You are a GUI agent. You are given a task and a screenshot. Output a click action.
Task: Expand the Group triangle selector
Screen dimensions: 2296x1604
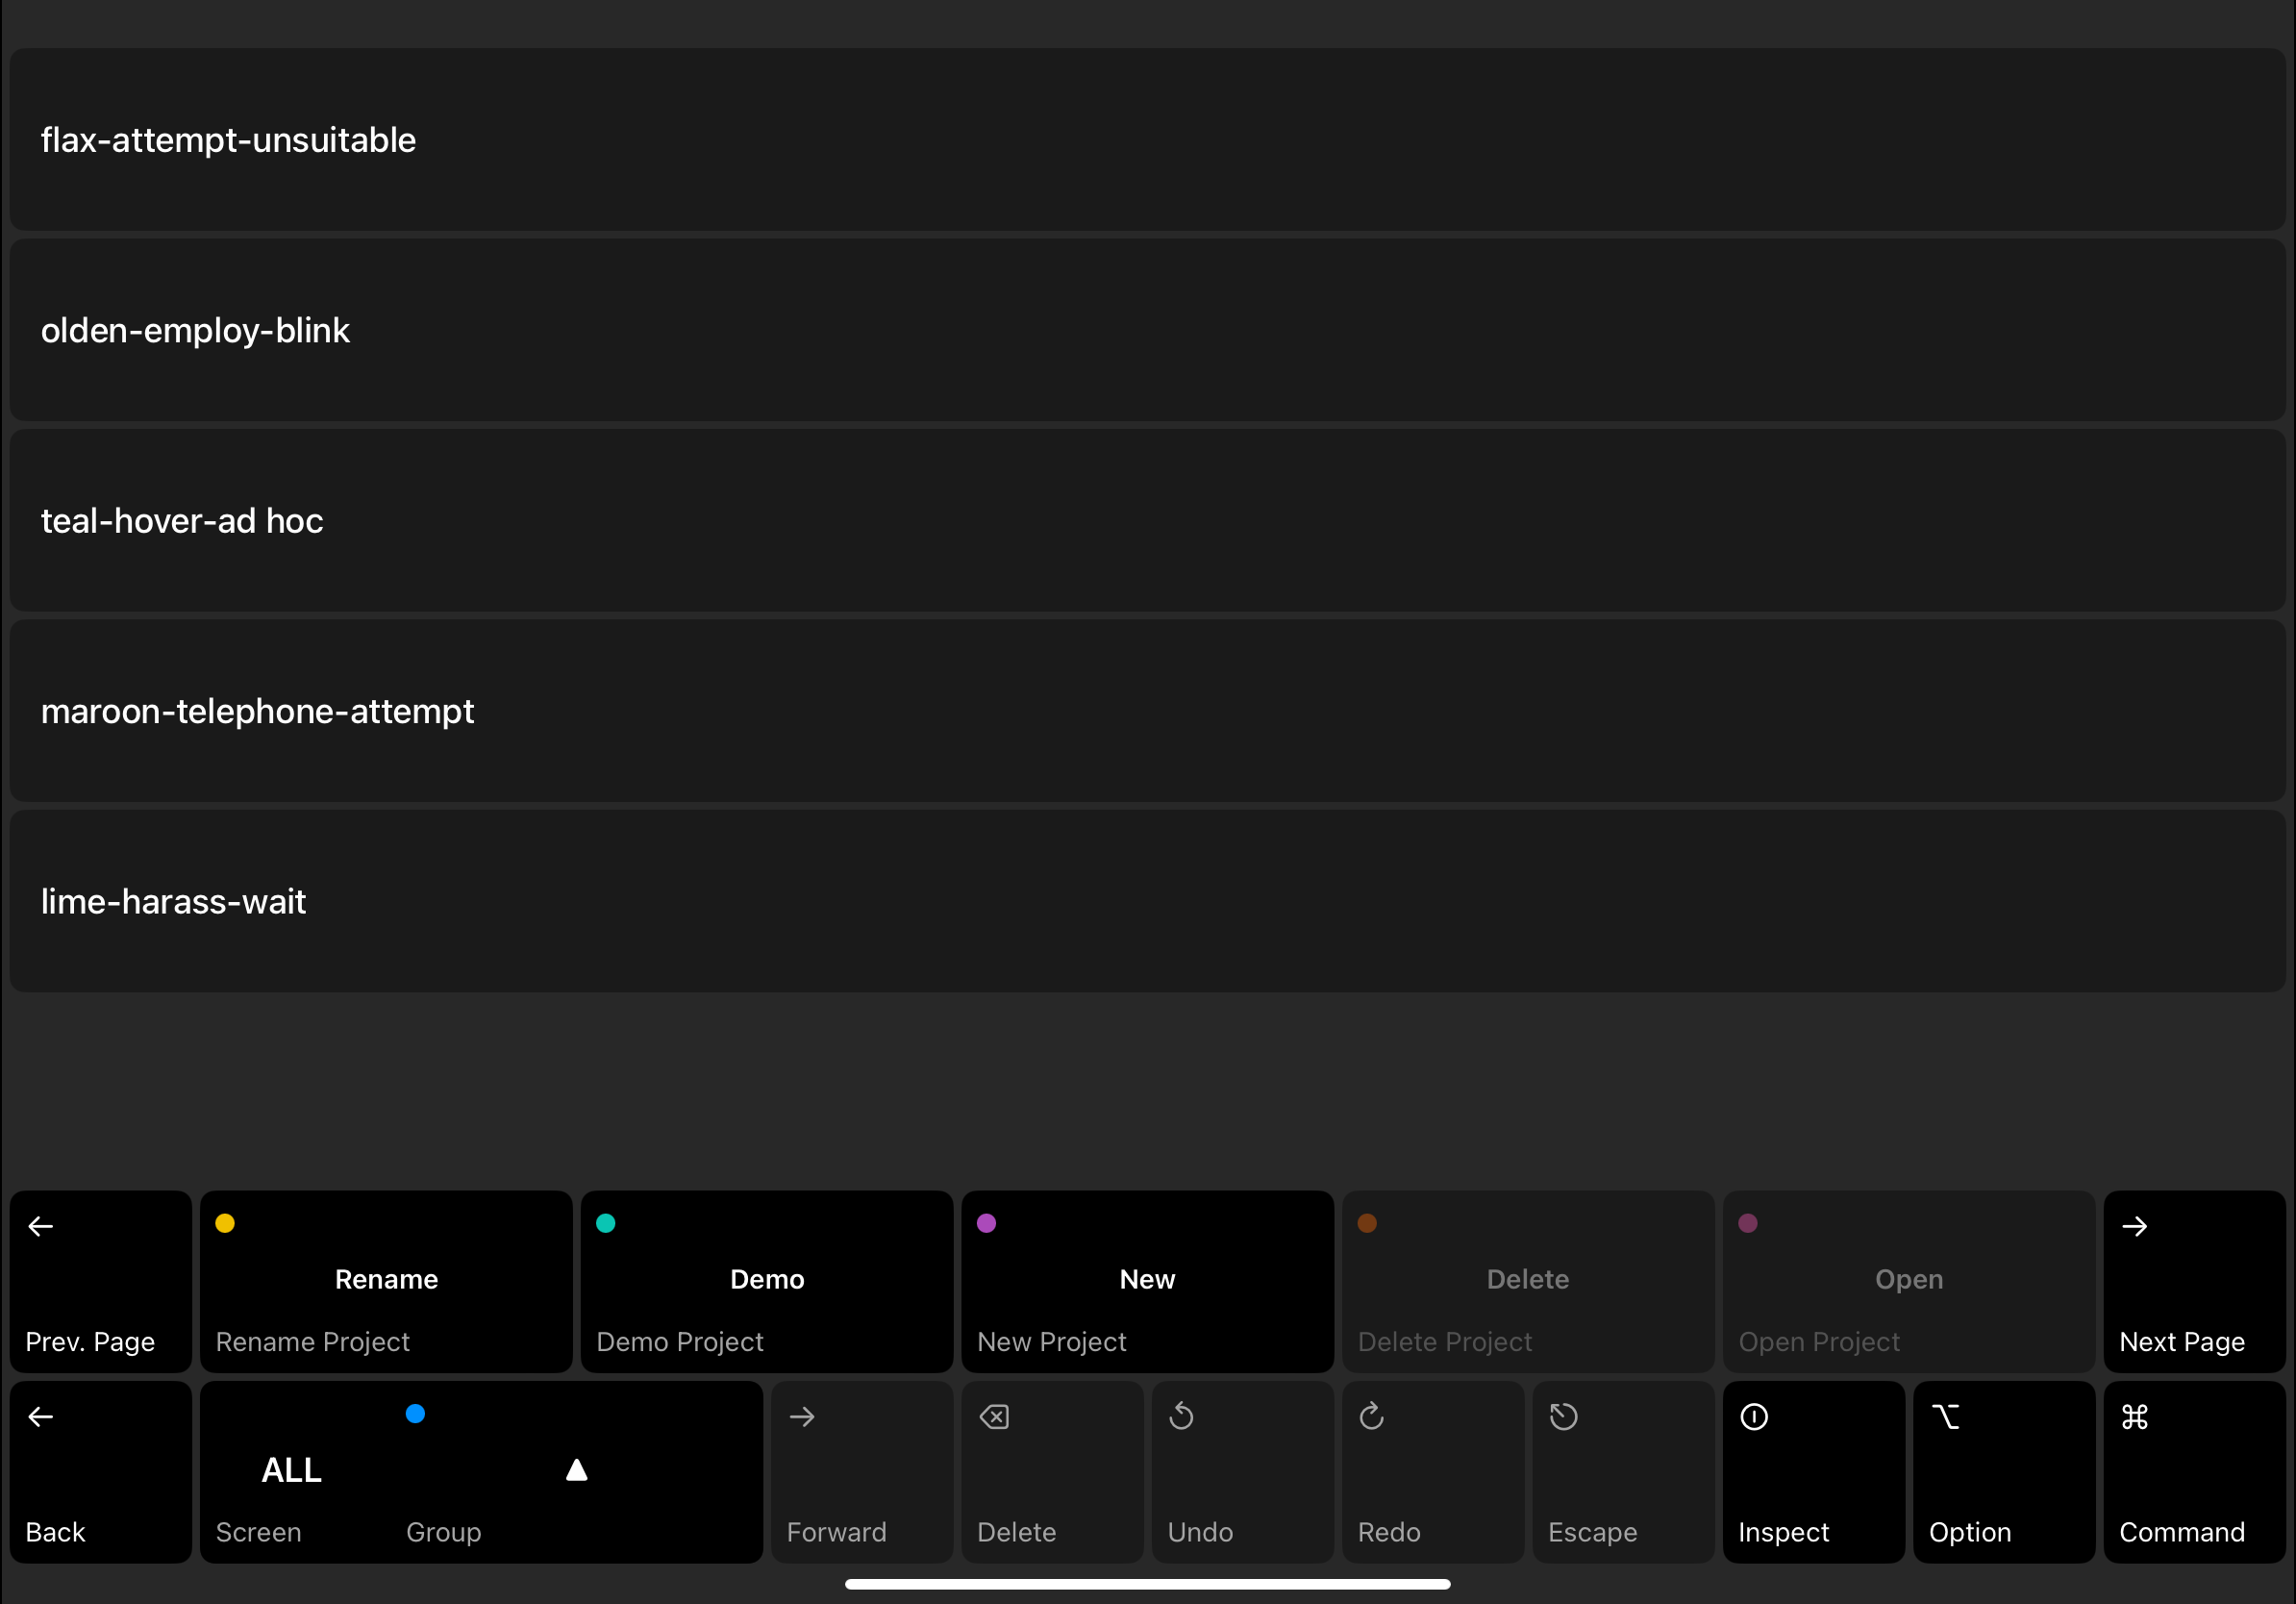click(576, 1470)
